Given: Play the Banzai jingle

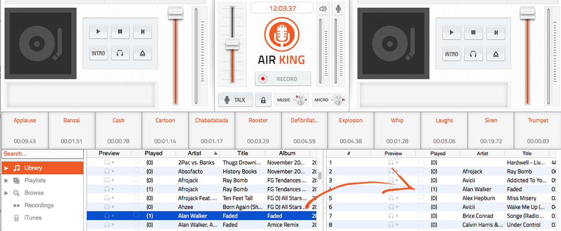Looking at the screenshot, I should click(71, 130).
